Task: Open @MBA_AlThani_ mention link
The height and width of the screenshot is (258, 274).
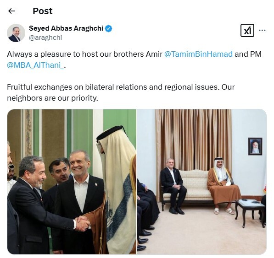Action: point(35,65)
